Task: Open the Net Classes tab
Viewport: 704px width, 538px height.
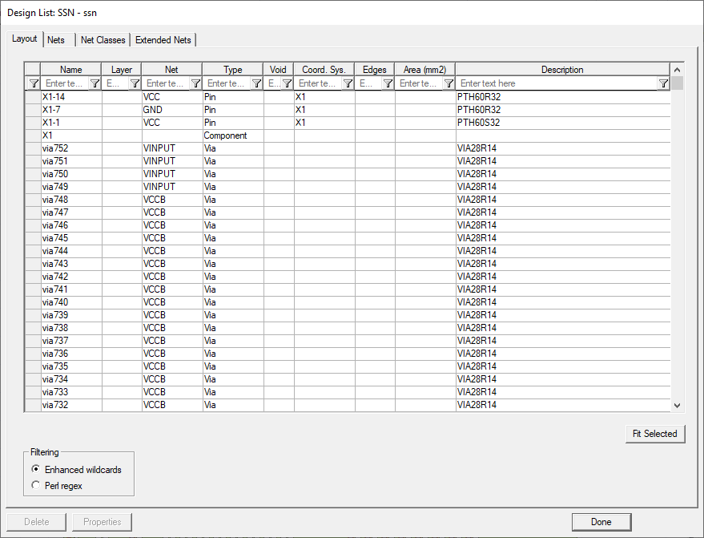Action: [102, 39]
